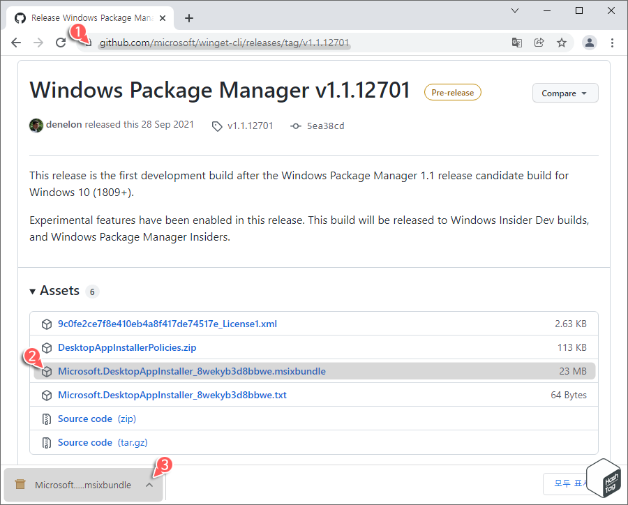Open commit 5ea38cd link
628x505 pixels.
pos(325,126)
